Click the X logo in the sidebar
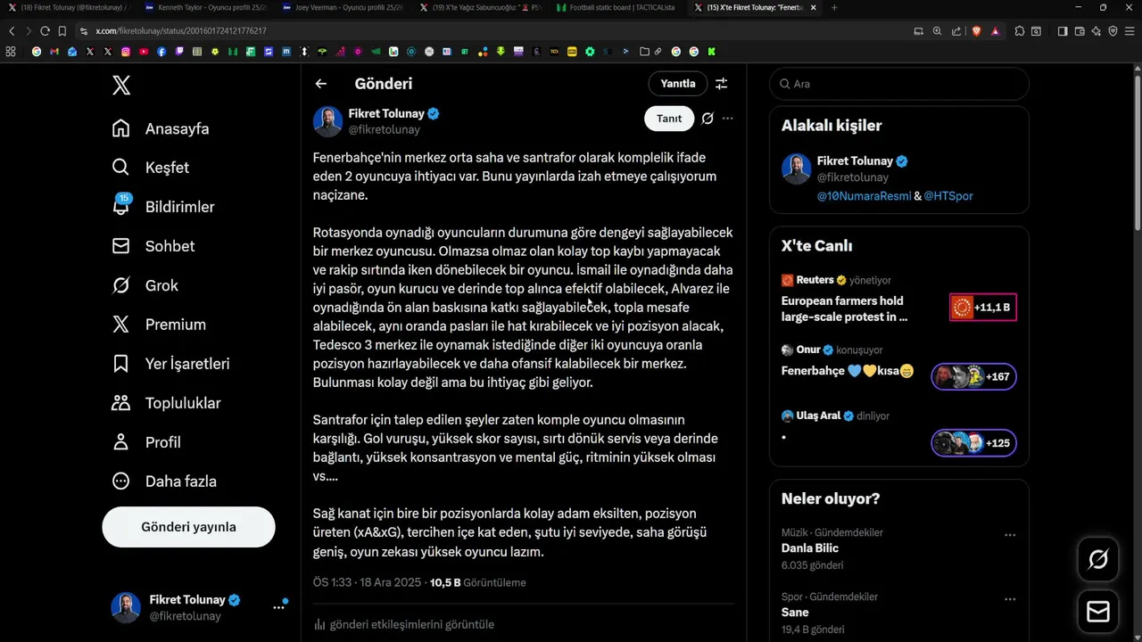The width and height of the screenshot is (1142, 642). (x=121, y=85)
